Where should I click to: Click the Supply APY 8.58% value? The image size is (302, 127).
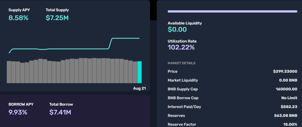(x=18, y=18)
